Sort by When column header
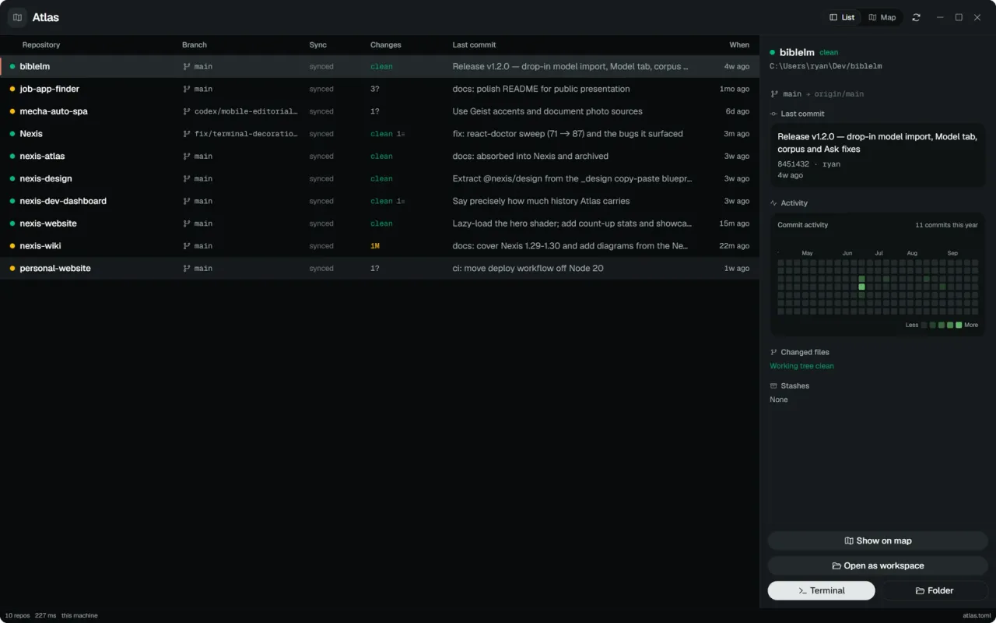Image resolution: width=996 pixels, height=623 pixels. [x=739, y=45]
